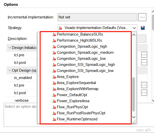This screenshot has height=133, width=154.
Task: Click lock icon beside Power_ExploreArea
Action: 54,101
